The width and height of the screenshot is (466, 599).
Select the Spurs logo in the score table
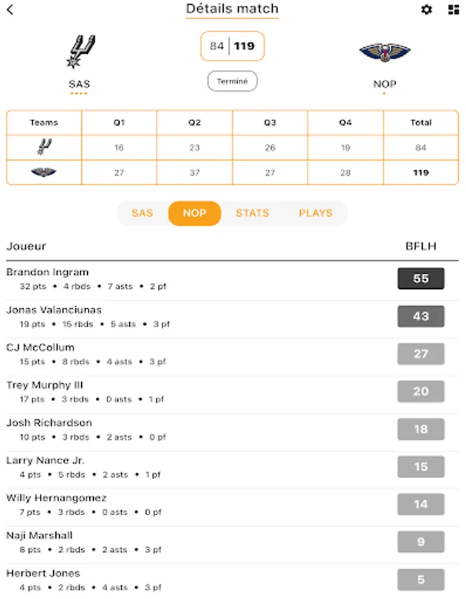[x=44, y=147]
